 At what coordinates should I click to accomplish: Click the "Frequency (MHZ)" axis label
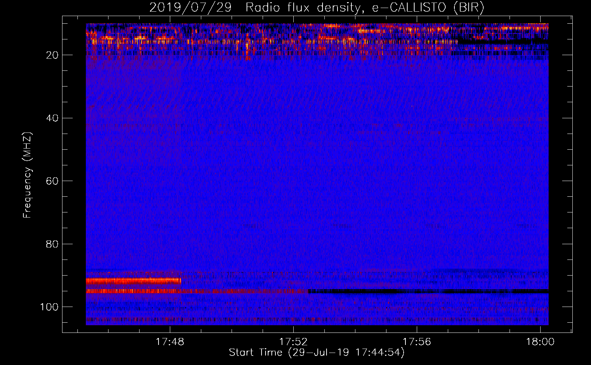point(27,175)
